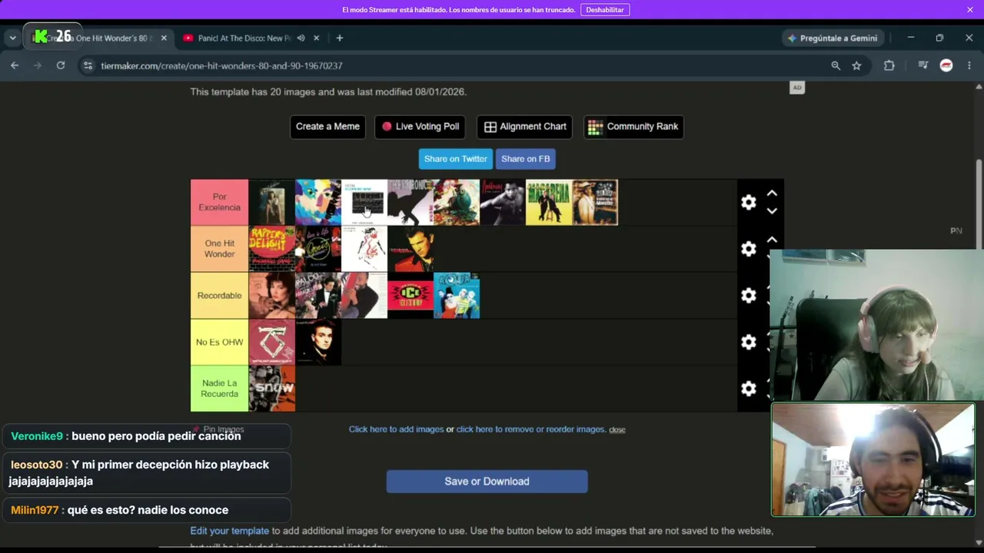Select album cover after Twisted Sister
The image size is (984, 553).
tap(318, 342)
